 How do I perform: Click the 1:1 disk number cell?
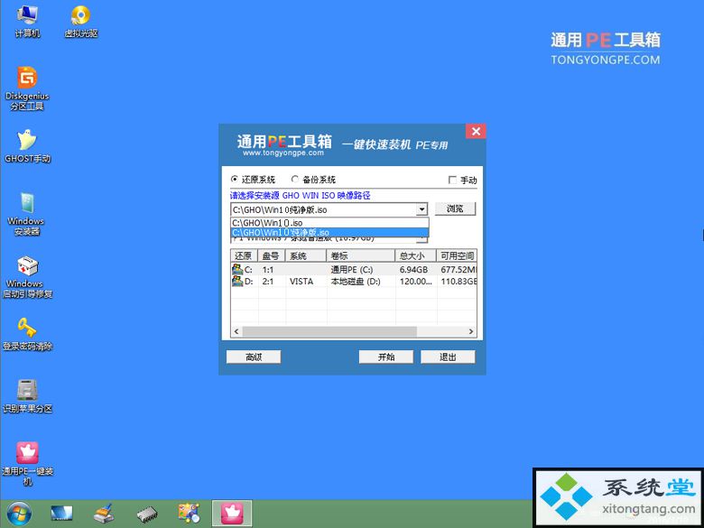[268, 270]
